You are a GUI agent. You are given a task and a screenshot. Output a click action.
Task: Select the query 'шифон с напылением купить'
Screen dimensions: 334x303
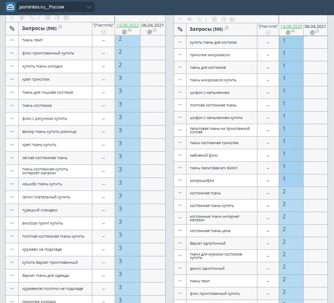click(216, 118)
